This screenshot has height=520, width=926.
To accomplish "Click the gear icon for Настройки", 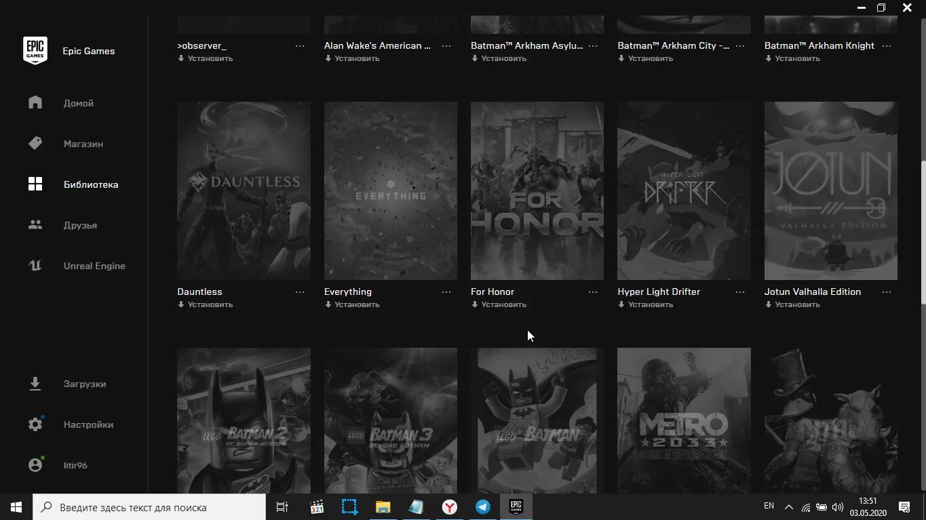I will pyautogui.click(x=35, y=424).
